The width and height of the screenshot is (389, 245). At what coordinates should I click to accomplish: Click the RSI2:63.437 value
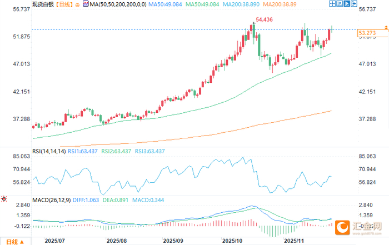[x=116, y=151]
